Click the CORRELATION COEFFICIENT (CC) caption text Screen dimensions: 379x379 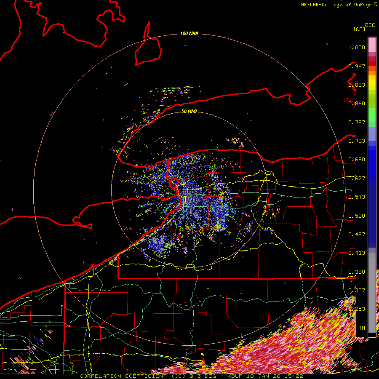coord(132,376)
